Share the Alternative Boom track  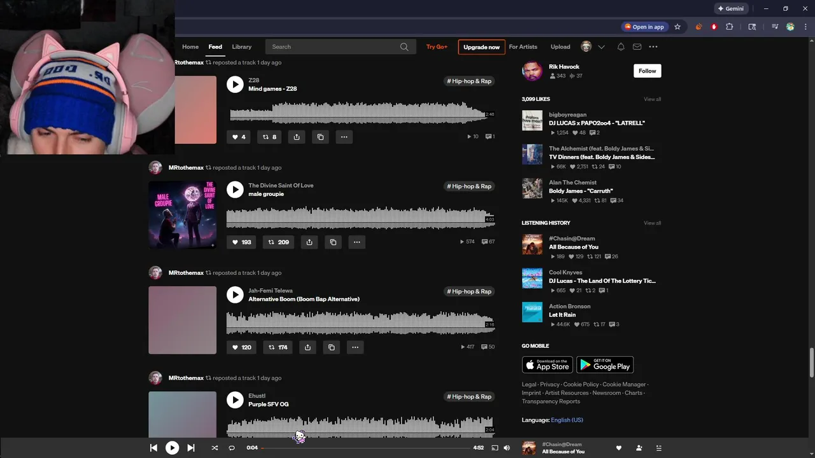point(308,347)
